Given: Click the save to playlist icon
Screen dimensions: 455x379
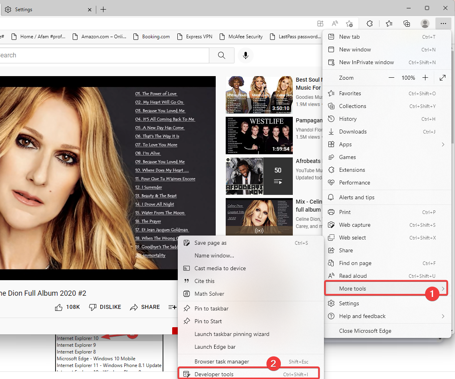Looking at the screenshot, I should [x=172, y=307].
